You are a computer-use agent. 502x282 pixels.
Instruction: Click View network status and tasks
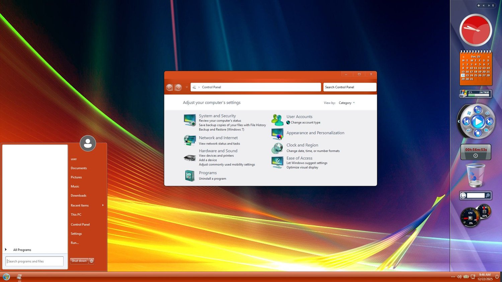[220, 144]
